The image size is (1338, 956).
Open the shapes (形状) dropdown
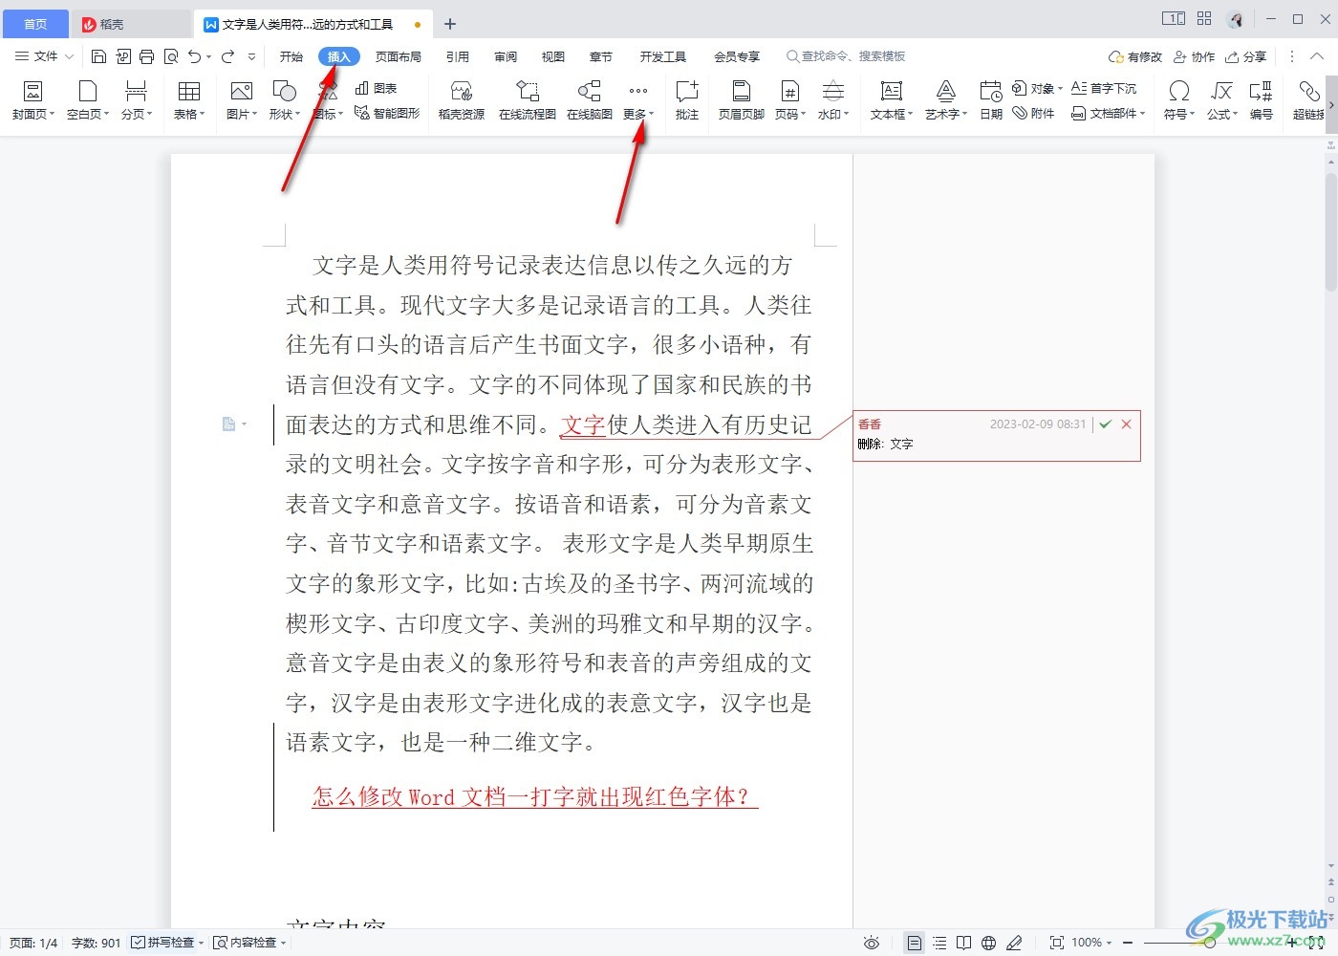(x=285, y=99)
